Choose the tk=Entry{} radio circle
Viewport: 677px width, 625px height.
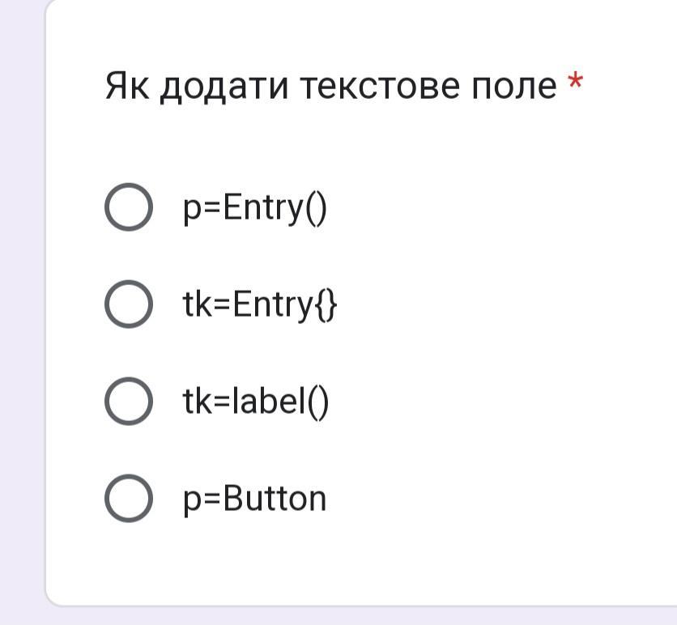(128, 304)
